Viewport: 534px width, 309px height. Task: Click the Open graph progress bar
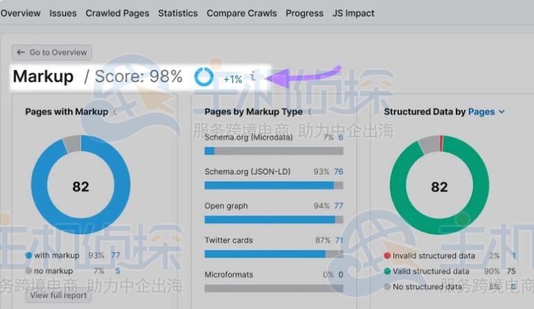click(274, 219)
